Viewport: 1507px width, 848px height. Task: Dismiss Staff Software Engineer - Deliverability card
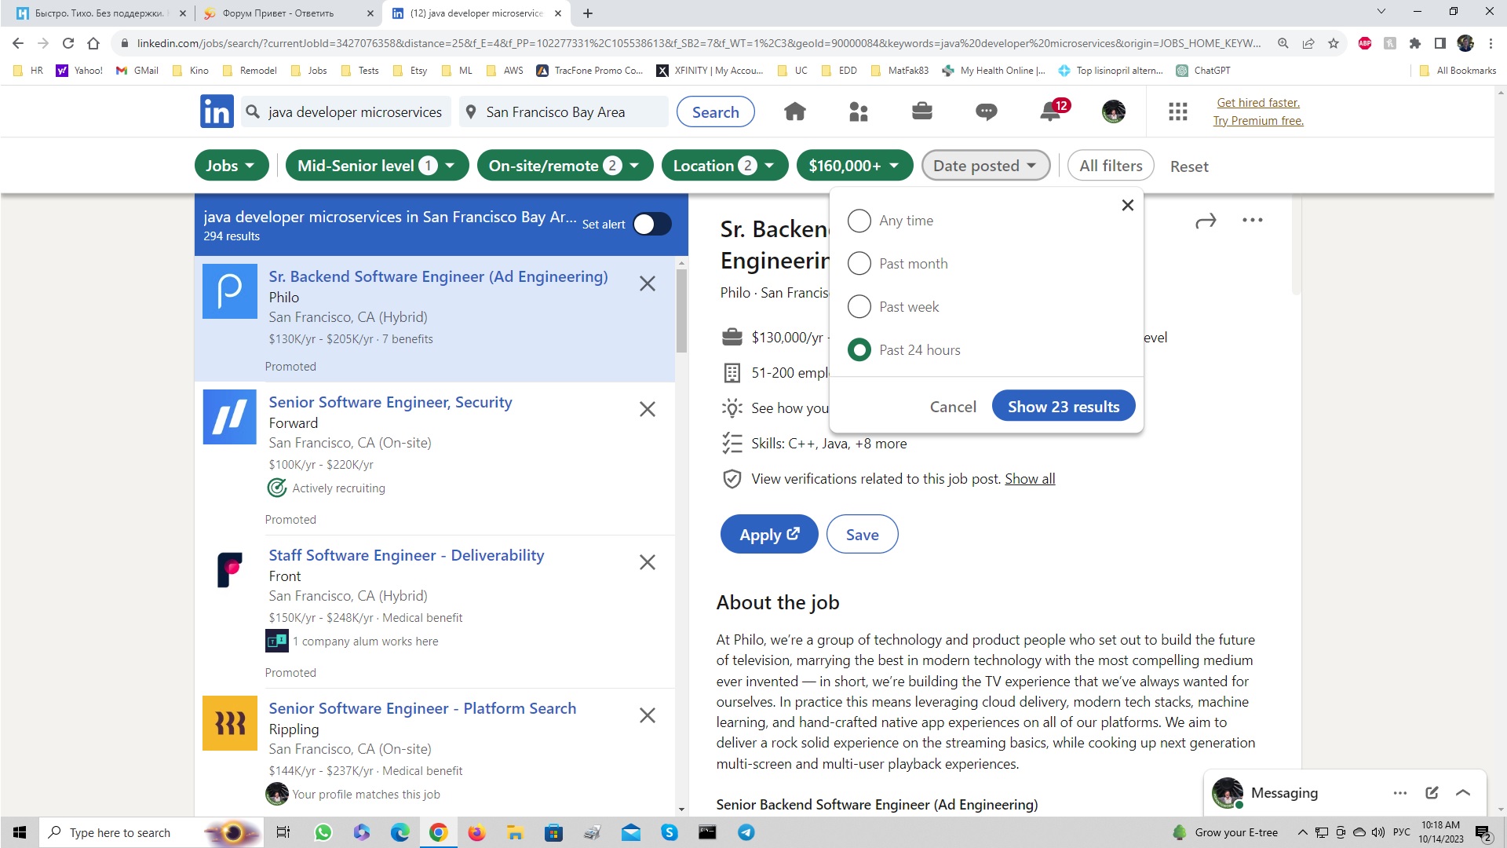point(648,562)
